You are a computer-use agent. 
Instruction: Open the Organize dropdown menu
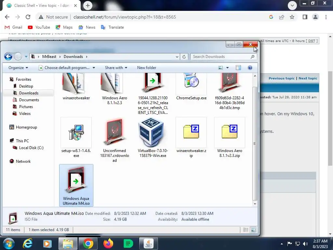[x=18, y=68]
